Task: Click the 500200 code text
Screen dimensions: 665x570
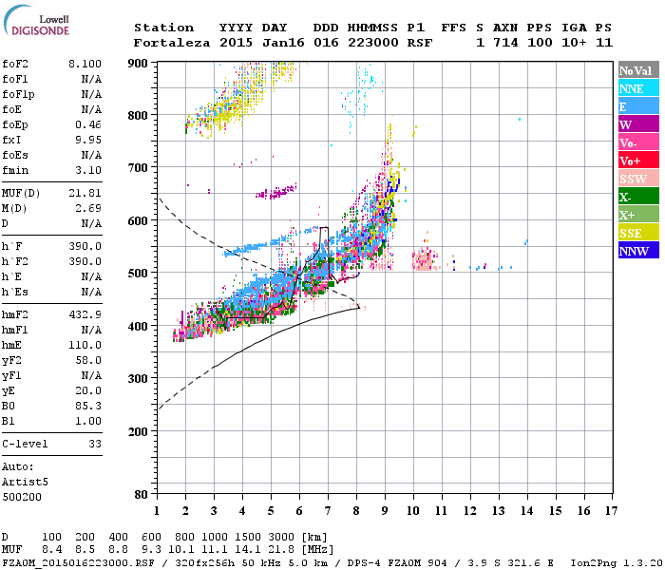Action: (x=22, y=497)
